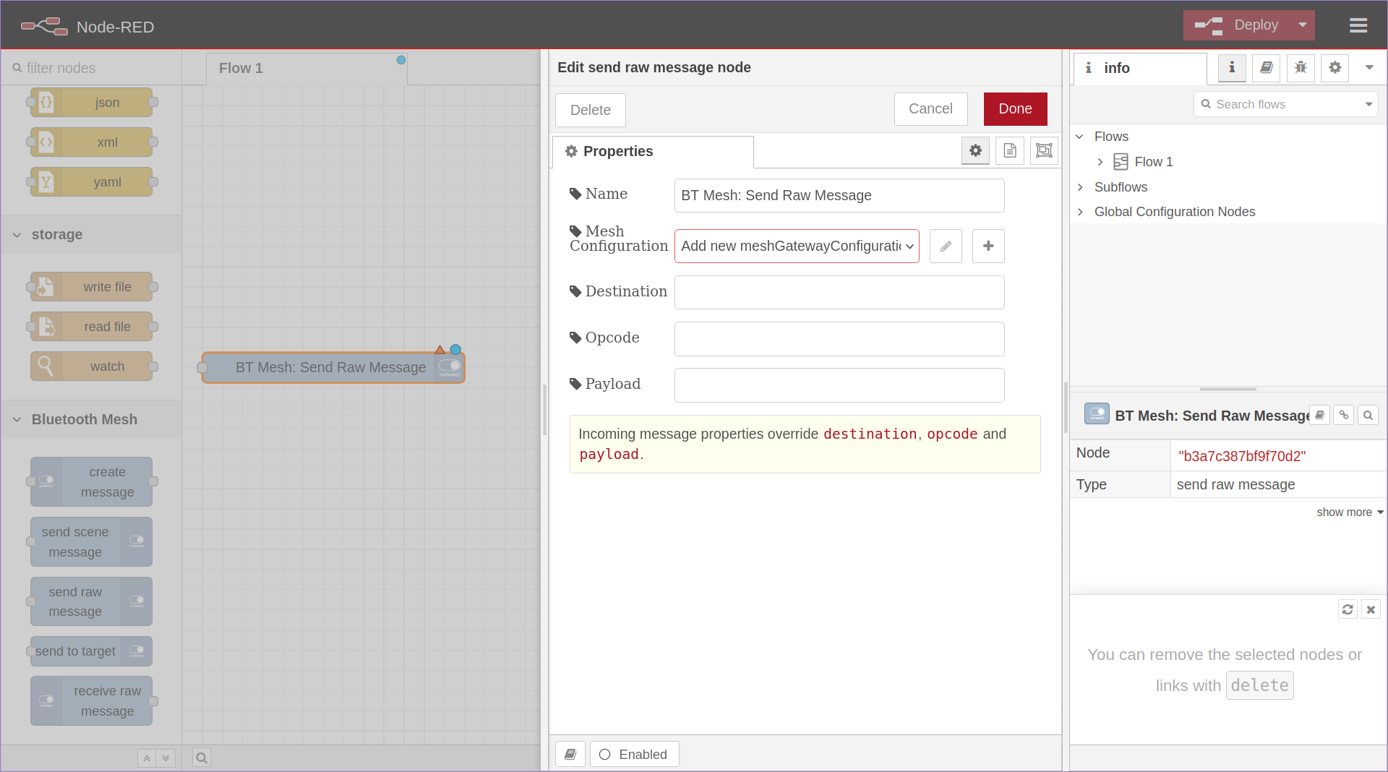Click inside the Destination input field
Screen dimensions: 1388x772
tap(839, 292)
